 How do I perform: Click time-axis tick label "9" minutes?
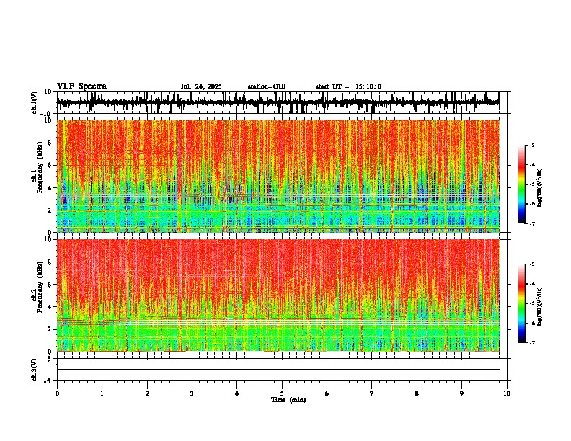coord(461,393)
